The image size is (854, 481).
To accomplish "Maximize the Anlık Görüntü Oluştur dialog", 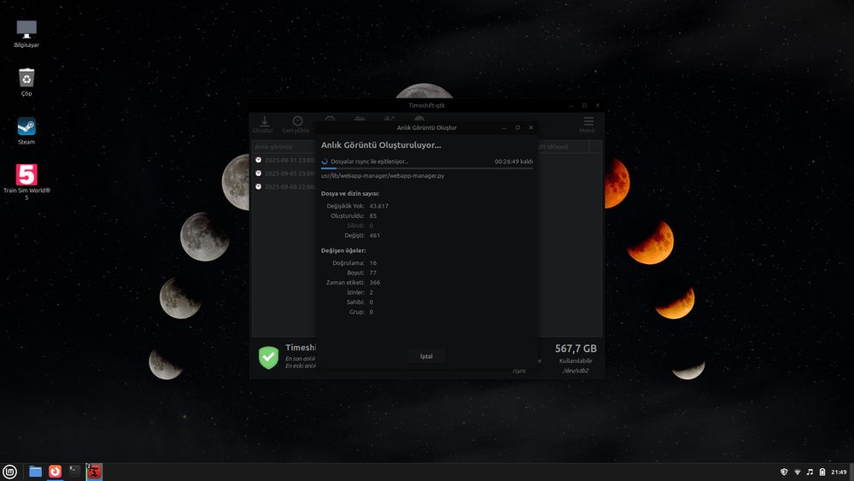I will [x=518, y=127].
